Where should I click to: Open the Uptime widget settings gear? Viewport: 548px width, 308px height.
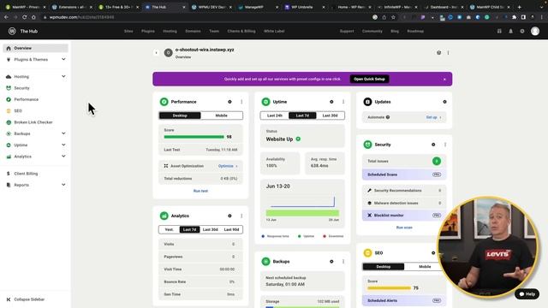pos(331,102)
